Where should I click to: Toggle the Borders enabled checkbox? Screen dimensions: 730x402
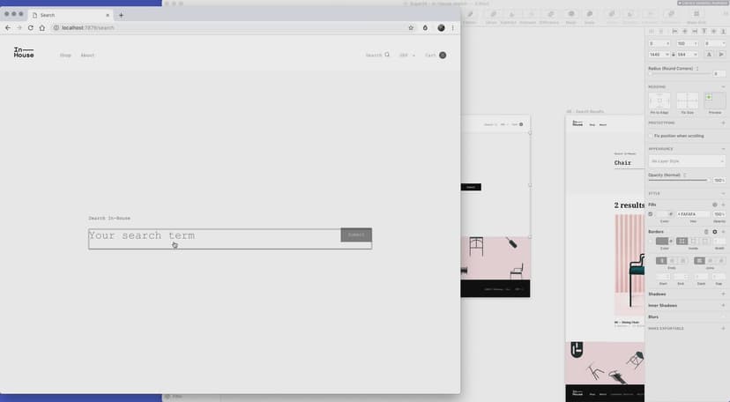point(652,241)
